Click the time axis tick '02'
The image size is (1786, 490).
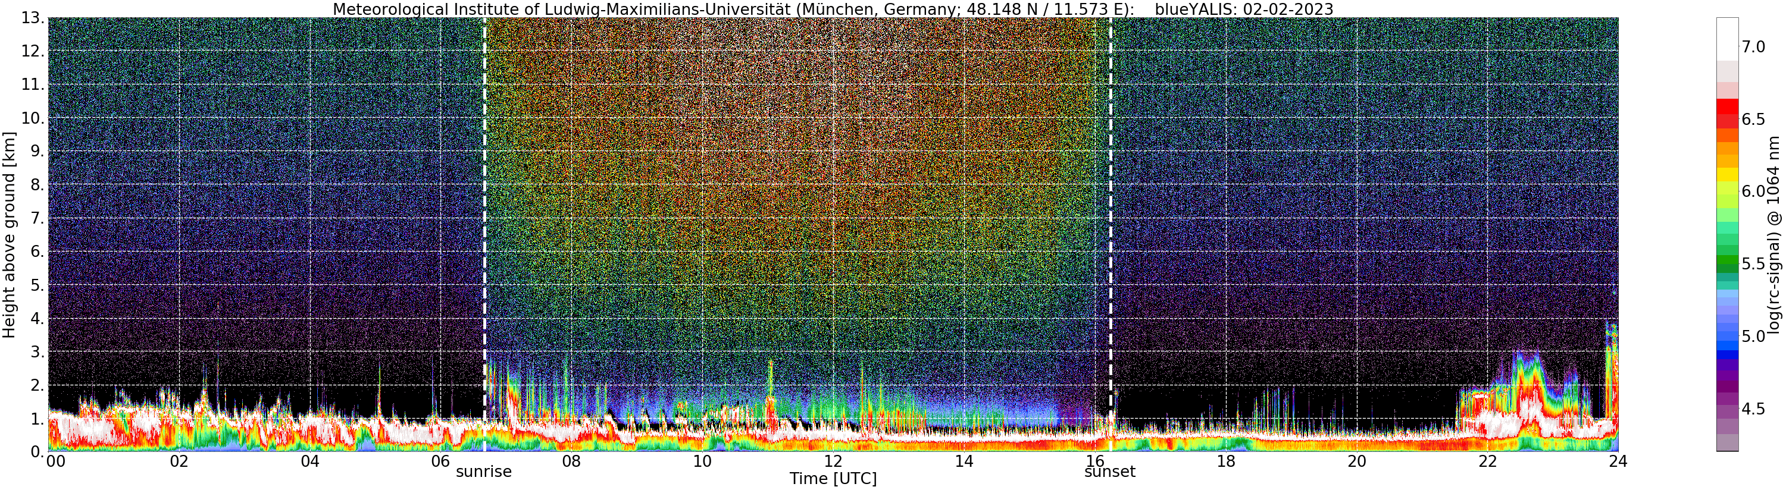coord(179,461)
